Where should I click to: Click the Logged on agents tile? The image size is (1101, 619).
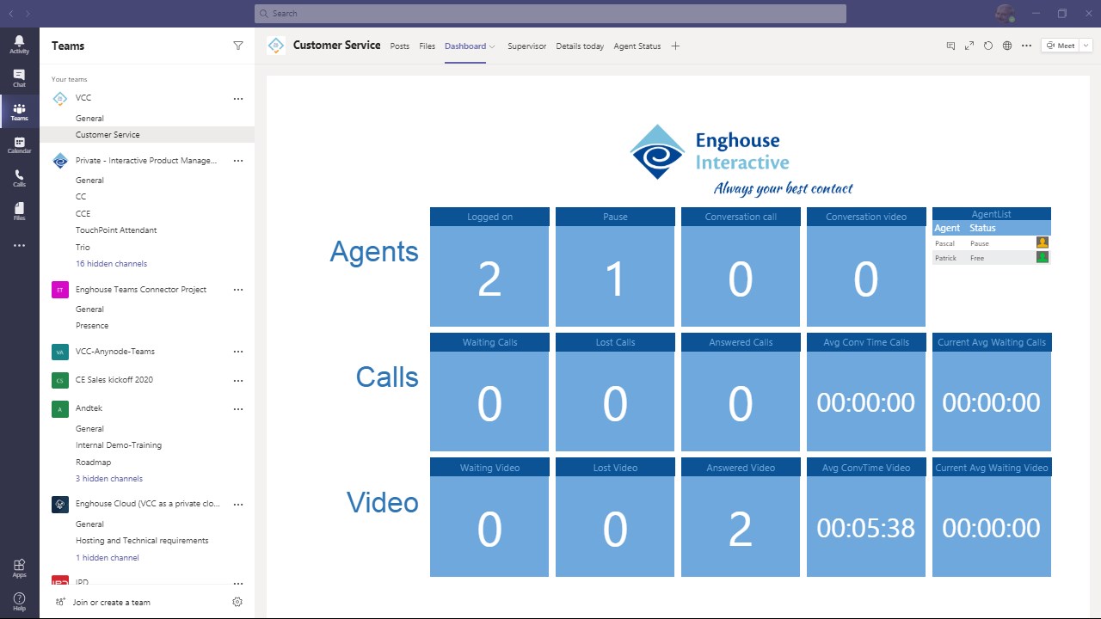coord(489,267)
